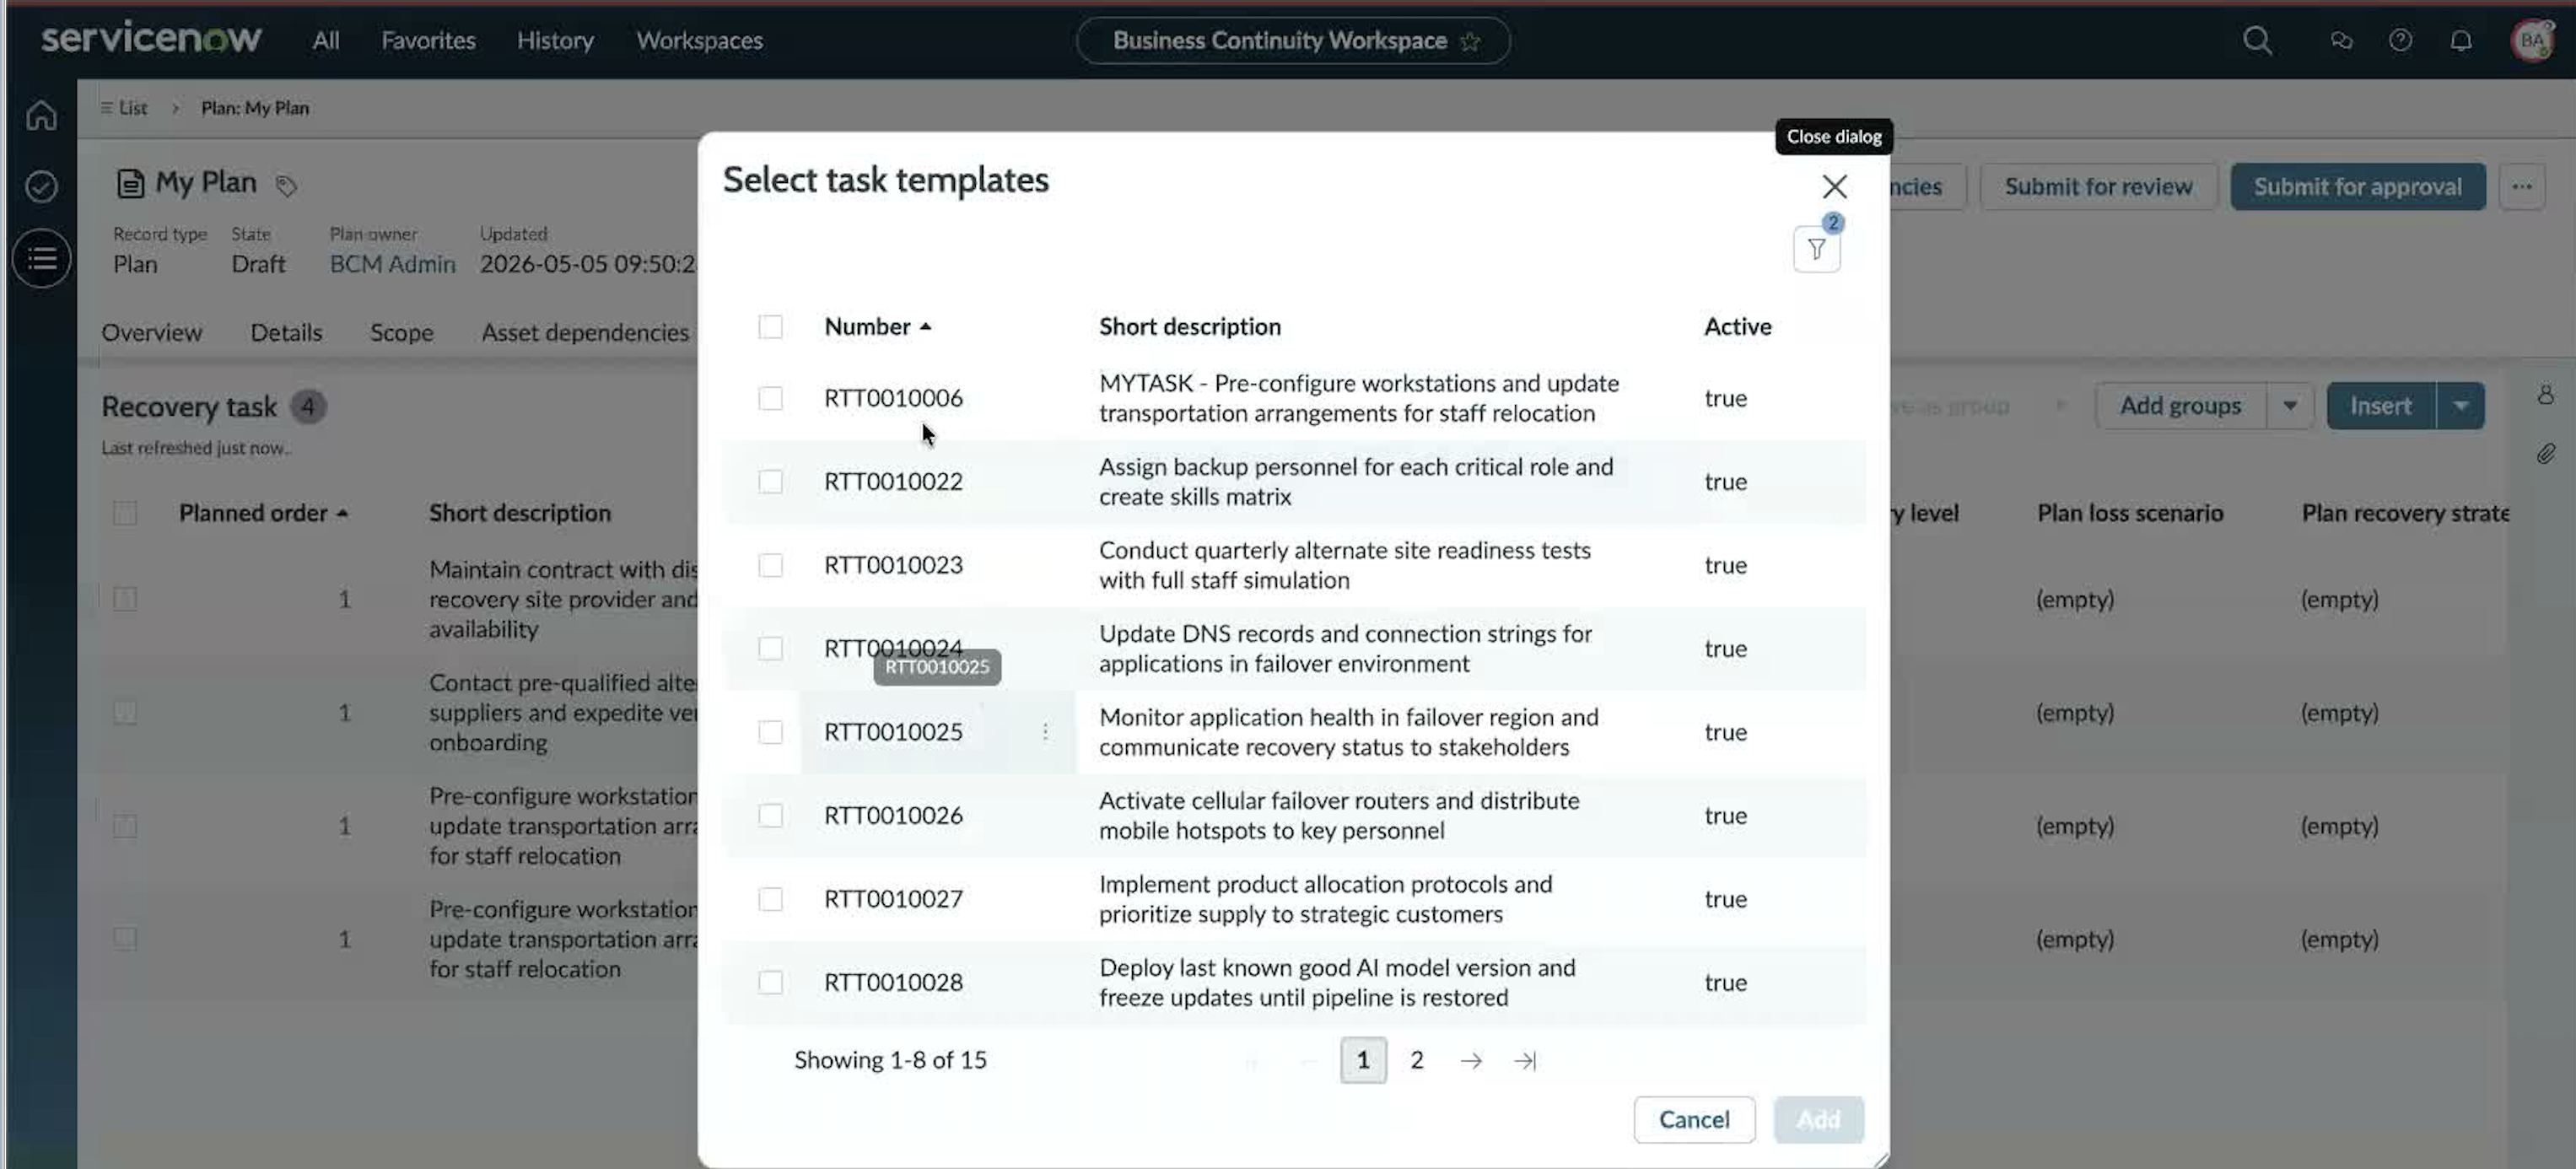The width and height of the screenshot is (2576, 1169).
Task: Click the Add button in dialog
Action: point(1818,1120)
